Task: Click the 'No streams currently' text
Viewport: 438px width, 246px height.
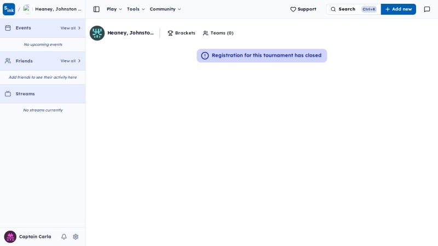Action: click(x=43, y=110)
